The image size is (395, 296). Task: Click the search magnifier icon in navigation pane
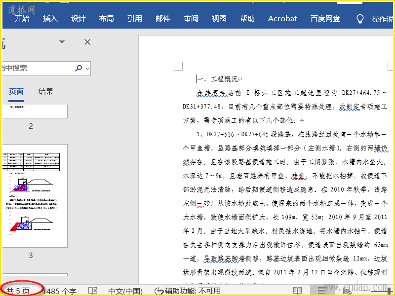pos(79,68)
